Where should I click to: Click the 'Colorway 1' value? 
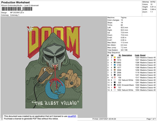click(15, 15)
